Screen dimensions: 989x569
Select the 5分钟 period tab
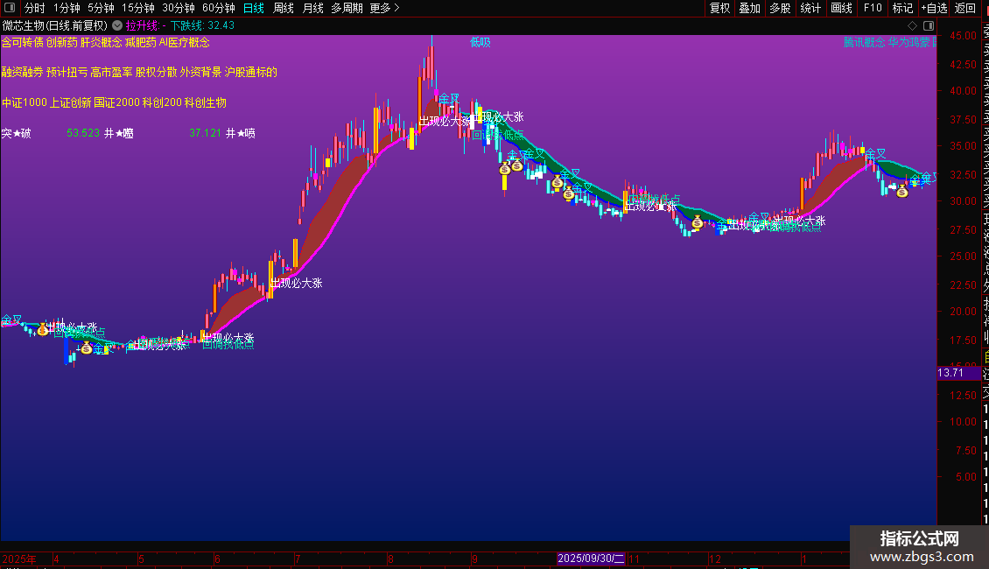[101, 8]
